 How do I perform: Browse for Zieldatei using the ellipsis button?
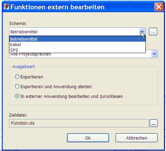pos(153,123)
